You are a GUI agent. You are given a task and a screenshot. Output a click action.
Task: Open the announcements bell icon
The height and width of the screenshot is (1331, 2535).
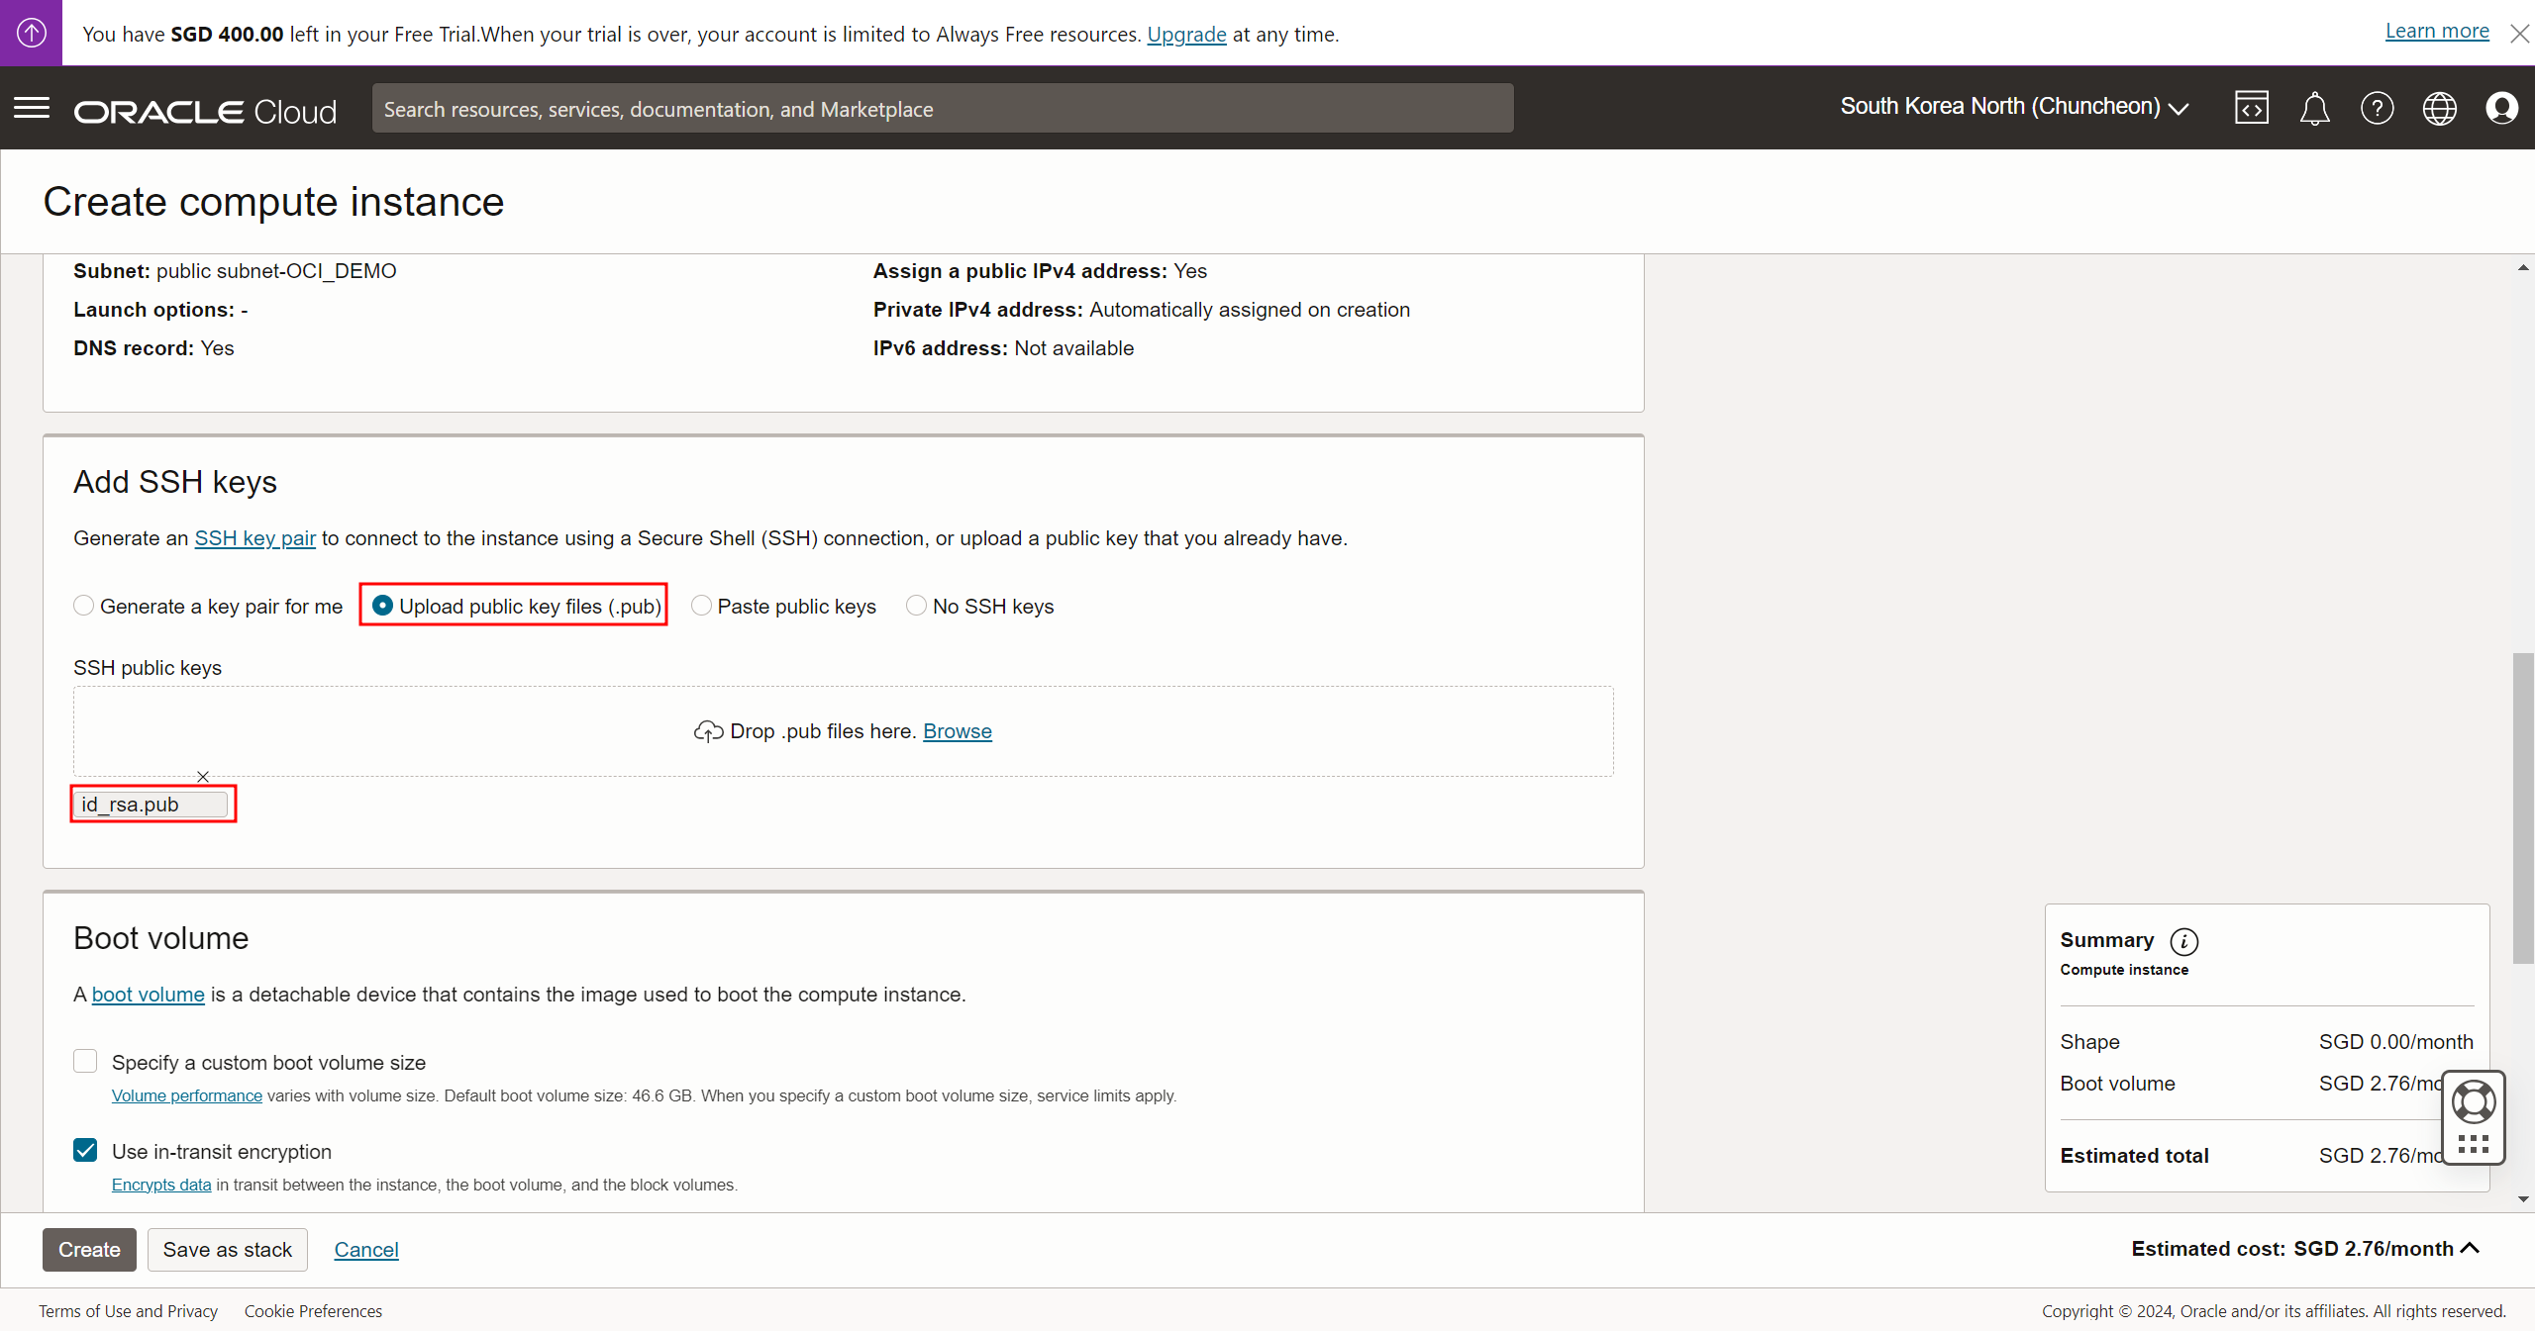pos(2314,108)
